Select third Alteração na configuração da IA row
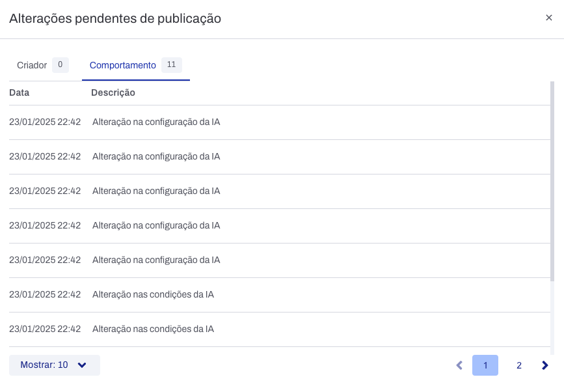The width and height of the screenshot is (564, 390). [x=156, y=191]
